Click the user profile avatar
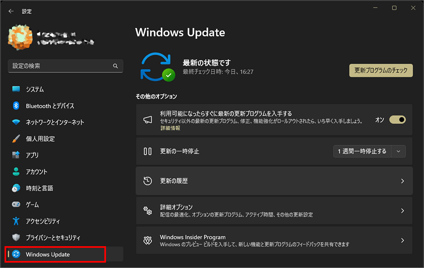Image resolution: width=424 pixels, height=268 pixels. coord(20,37)
